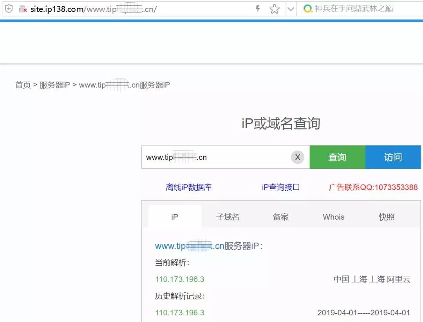Click 首页 in the breadcrumb trail
The image size is (423, 322).
coord(22,85)
